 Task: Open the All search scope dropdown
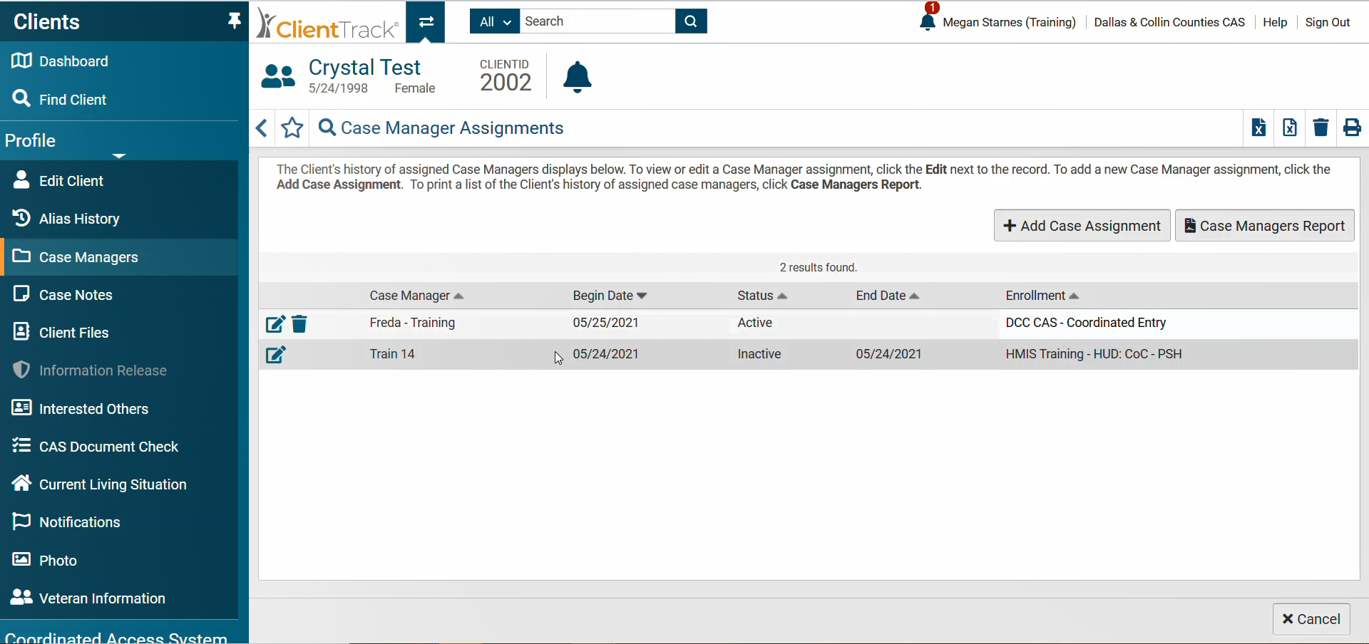[495, 21]
